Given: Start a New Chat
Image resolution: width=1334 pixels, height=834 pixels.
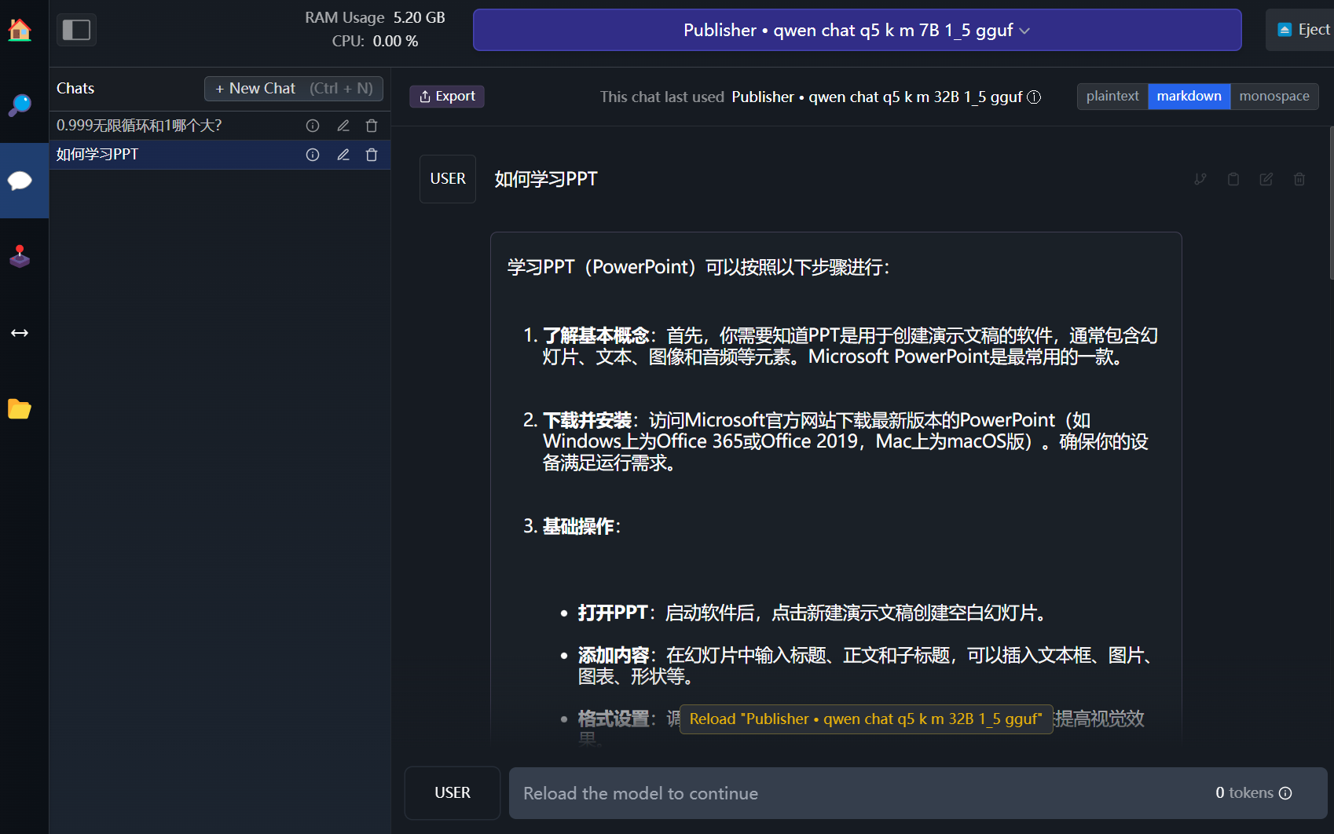Looking at the screenshot, I should (x=294, y=89).
